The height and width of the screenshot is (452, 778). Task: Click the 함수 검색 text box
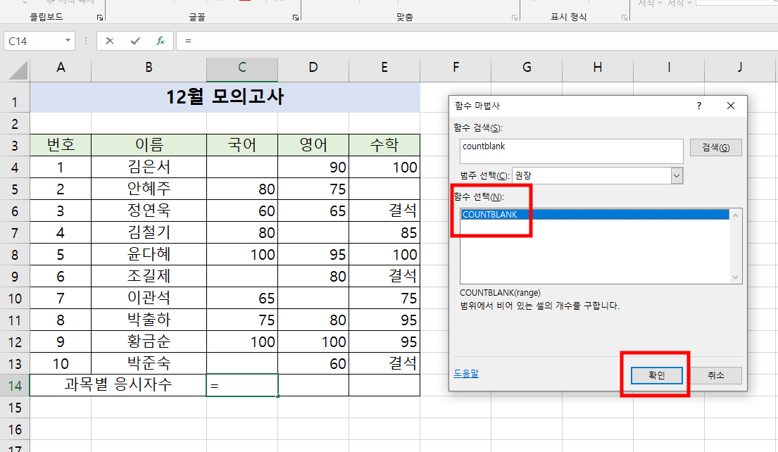tap(571, 151)
